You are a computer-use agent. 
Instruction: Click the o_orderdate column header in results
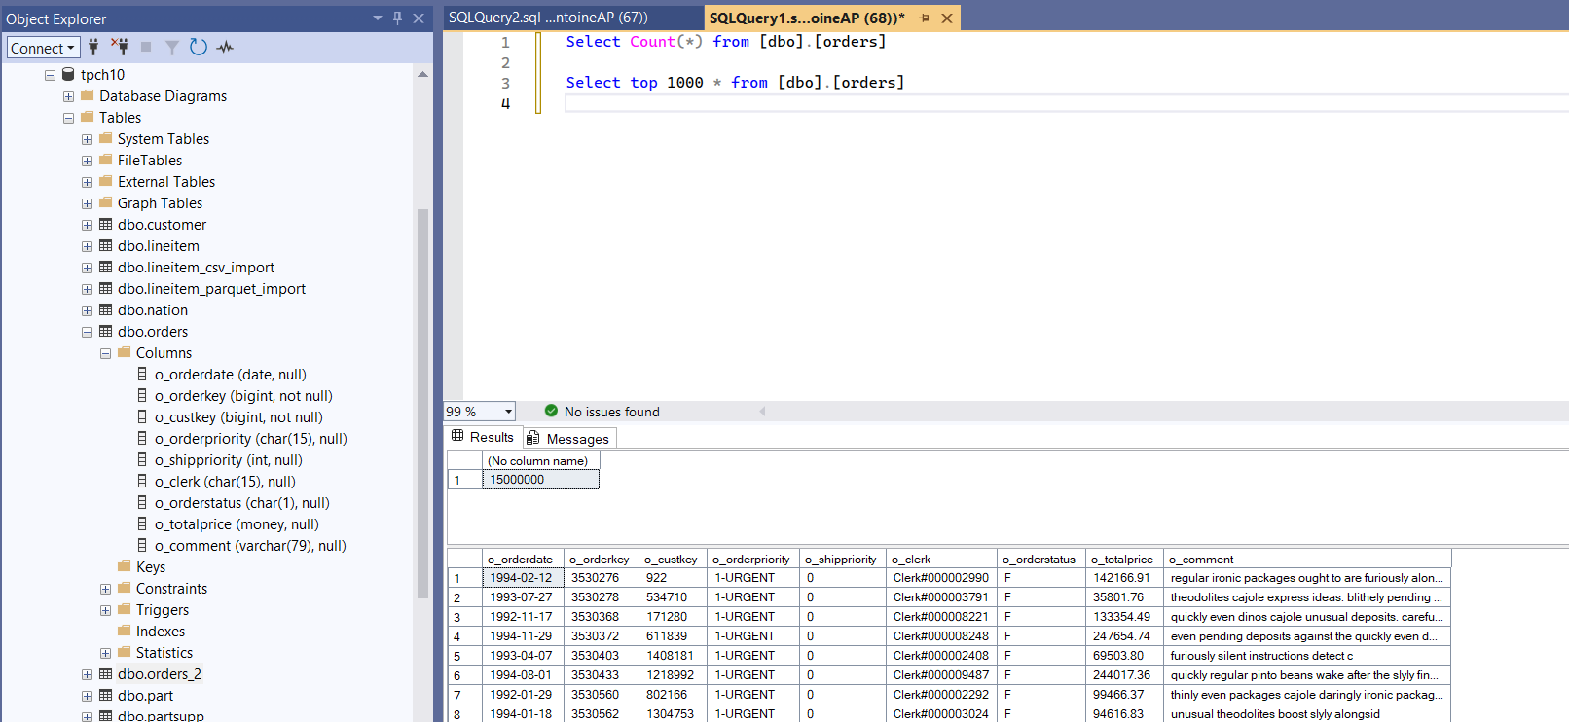click(x=523, y=560)
